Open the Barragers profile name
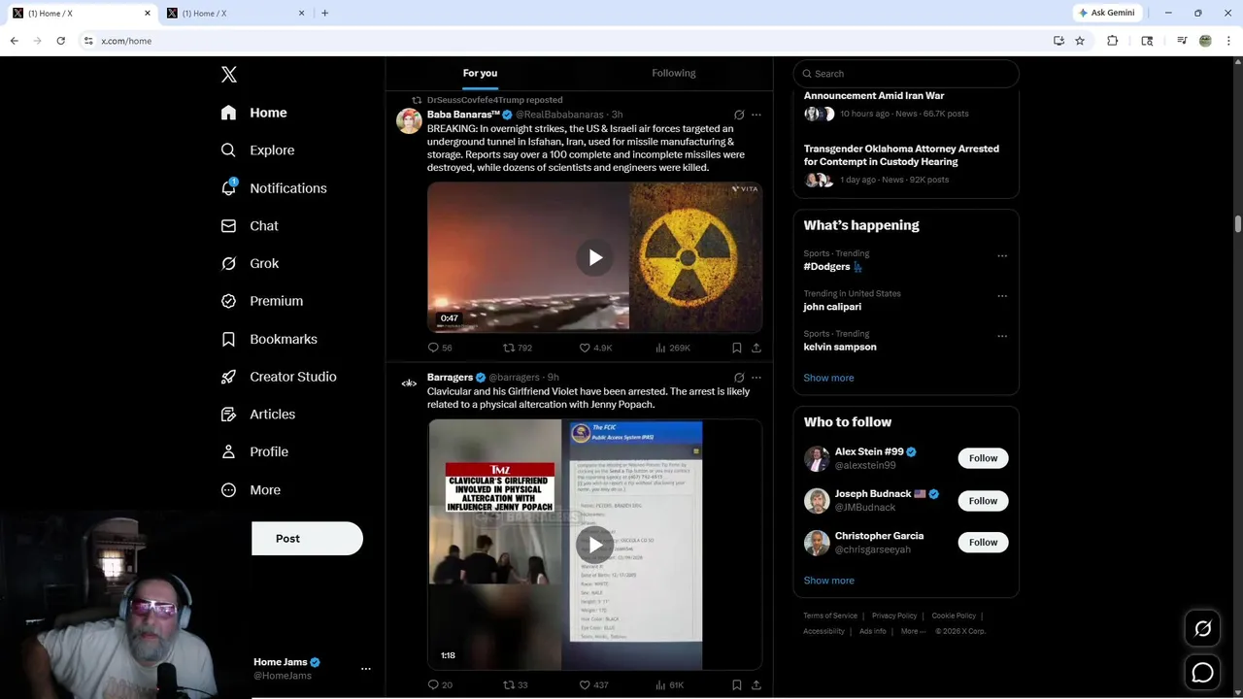Viewport: 1243px width, 699px height. (450, 377)
